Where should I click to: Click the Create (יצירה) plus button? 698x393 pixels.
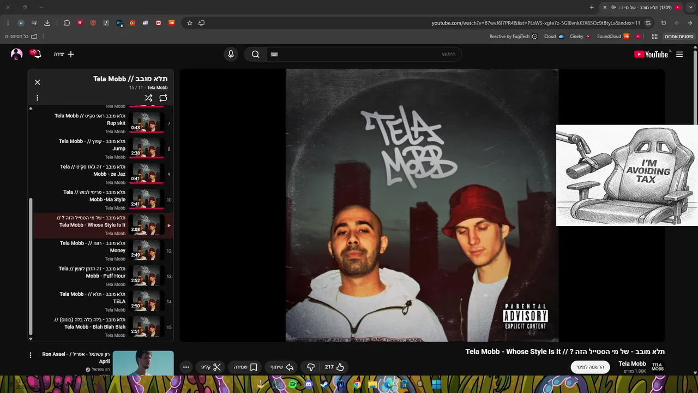[64, 54]
